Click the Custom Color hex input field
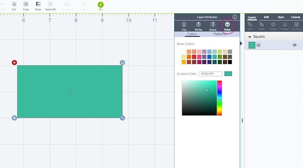The width and height of the screenshot is (303, 168). pos(210,74)
